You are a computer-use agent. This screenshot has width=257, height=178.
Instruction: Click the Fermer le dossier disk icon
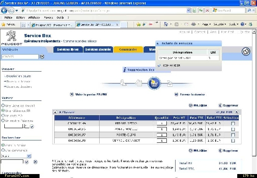click(176, 95)
